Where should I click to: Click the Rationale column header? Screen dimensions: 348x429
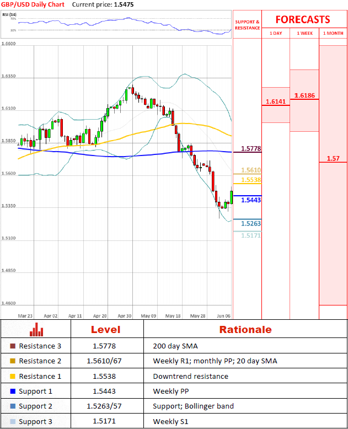click(245, 329)
